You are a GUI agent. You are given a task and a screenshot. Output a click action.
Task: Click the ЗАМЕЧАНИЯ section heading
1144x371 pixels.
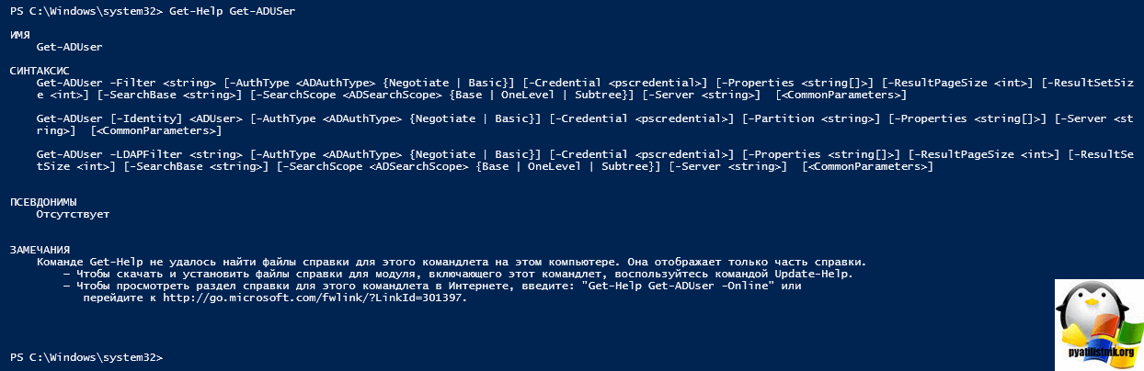[39, 250]
